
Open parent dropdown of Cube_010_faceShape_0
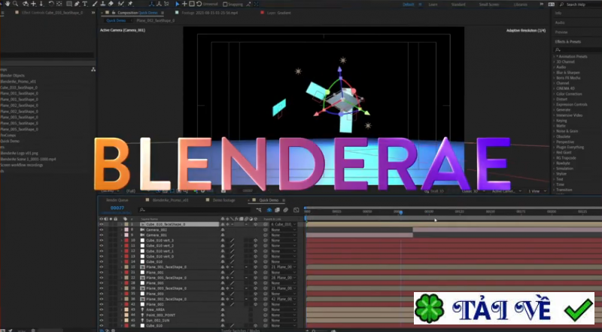(x=284, y=224)
